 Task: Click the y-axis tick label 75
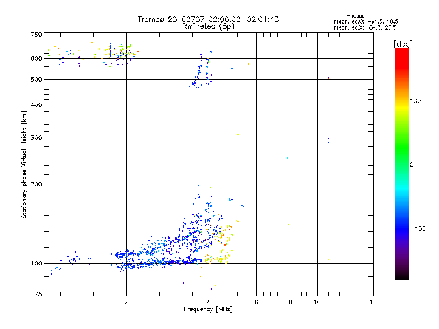38,294
